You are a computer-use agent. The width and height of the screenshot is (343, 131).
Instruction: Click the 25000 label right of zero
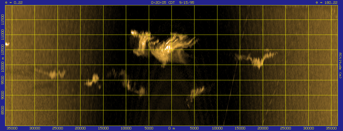(x=286, y=128)
